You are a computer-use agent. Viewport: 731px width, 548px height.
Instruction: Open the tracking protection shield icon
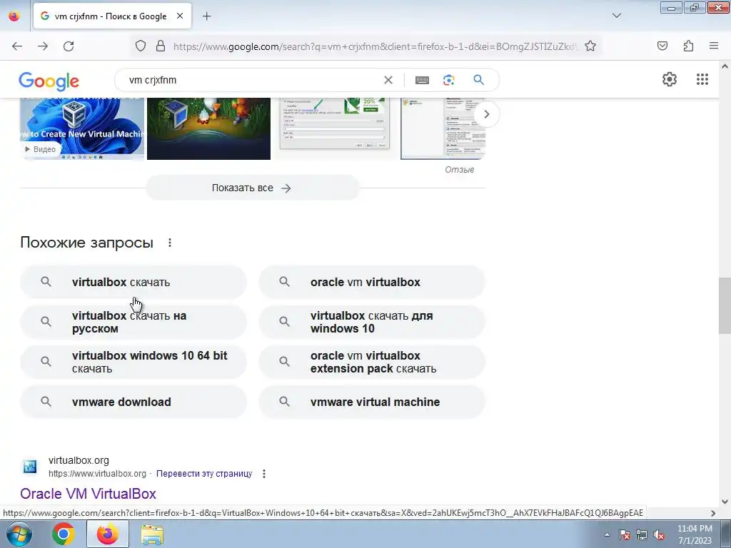pos(141,46)
